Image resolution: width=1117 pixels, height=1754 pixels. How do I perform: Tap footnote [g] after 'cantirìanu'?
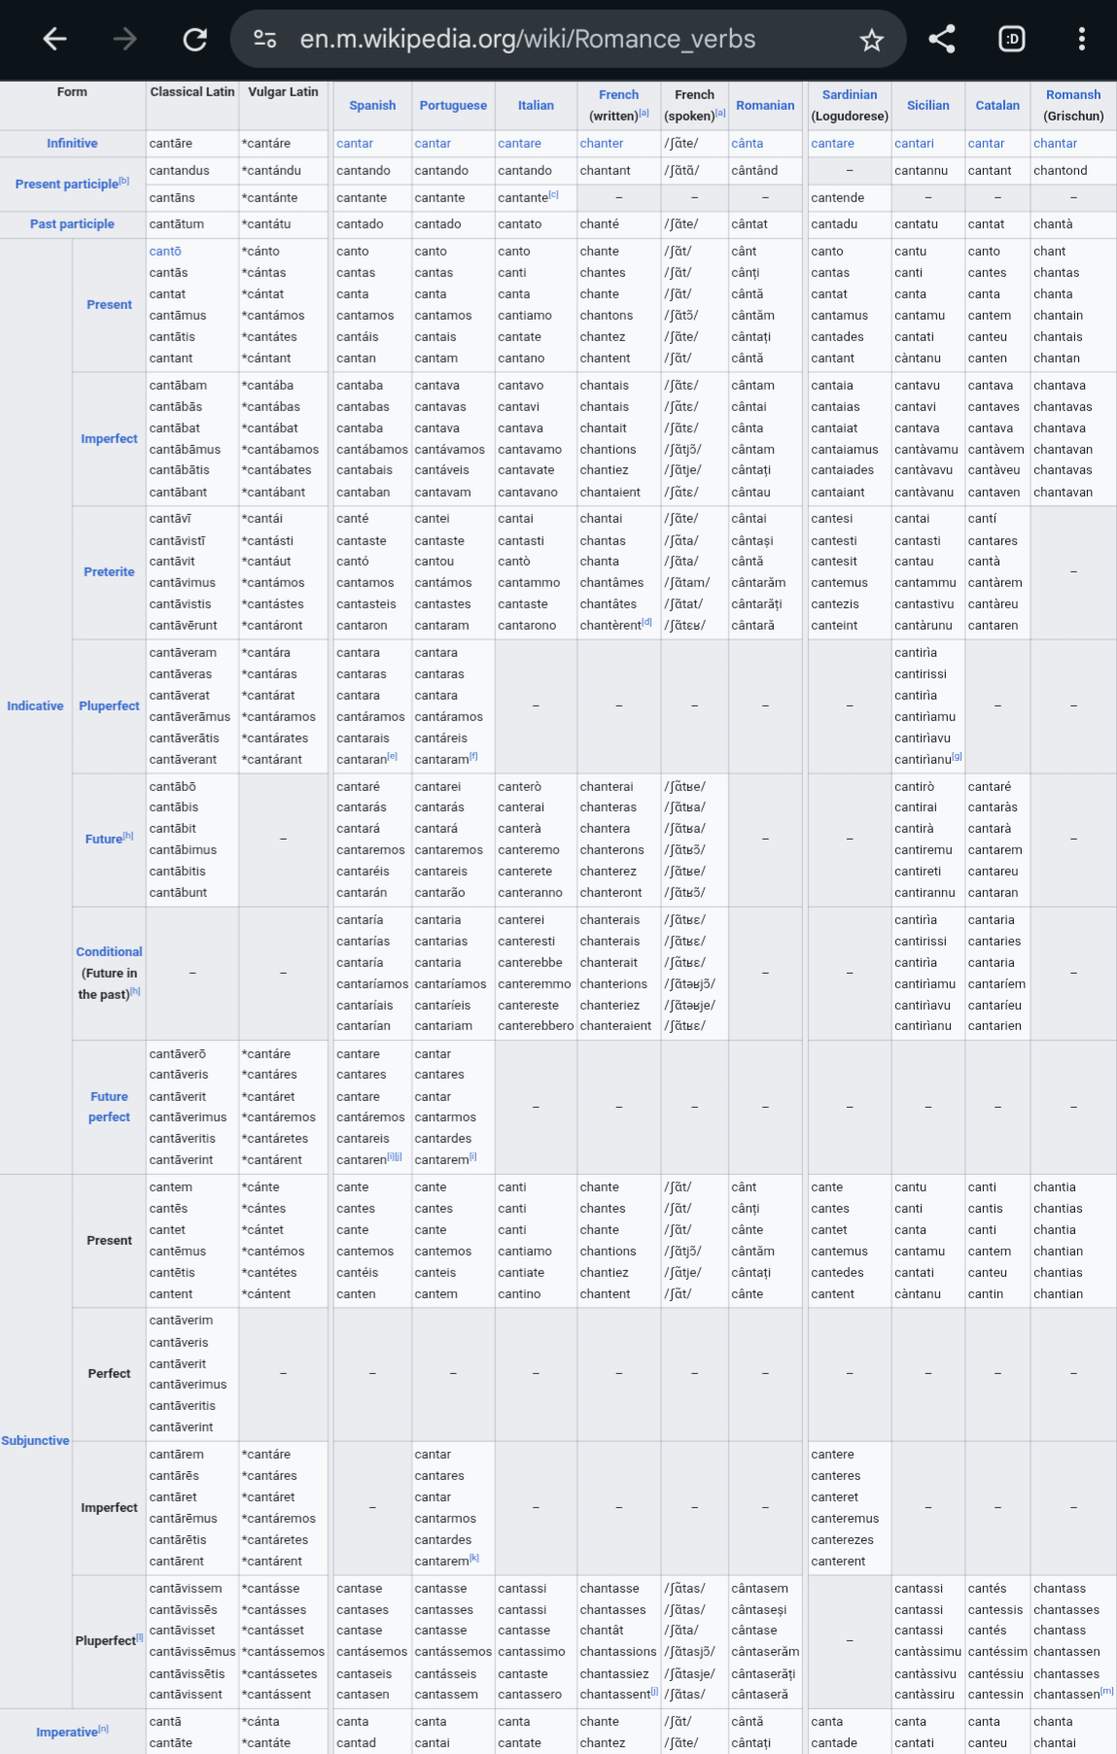(x=958, y=756)
